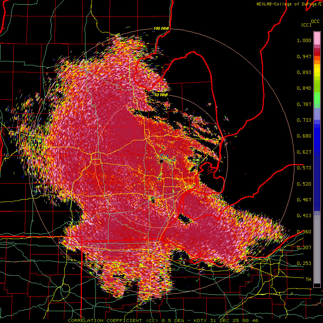This screenshot has height=323, width=323.
Task: Select the 0.733 scale label
Action: pyautogui.click(x=304, y=120)
